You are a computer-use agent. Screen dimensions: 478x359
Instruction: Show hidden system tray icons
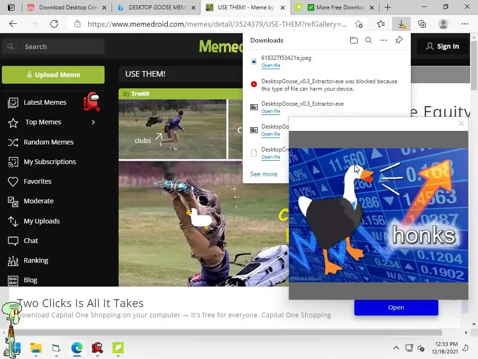396,348
